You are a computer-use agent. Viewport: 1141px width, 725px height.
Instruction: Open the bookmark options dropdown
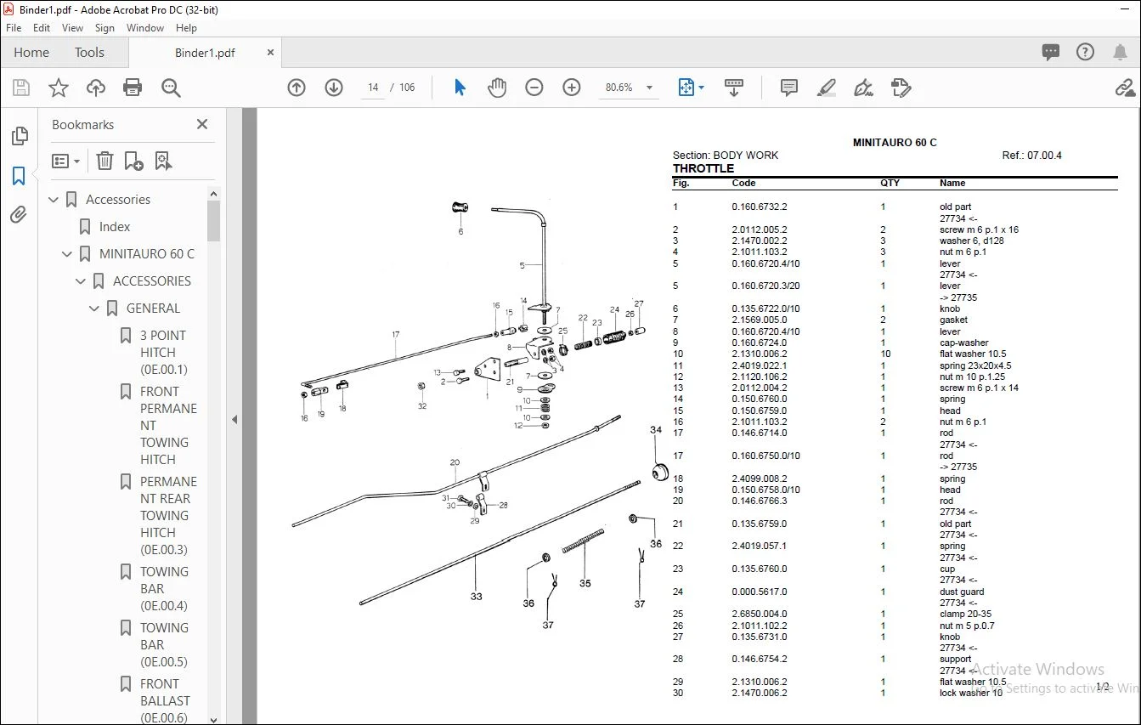pos(66,161)
